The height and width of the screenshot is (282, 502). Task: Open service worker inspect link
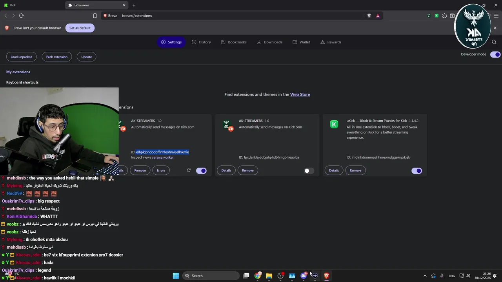(x=163, y=157)
